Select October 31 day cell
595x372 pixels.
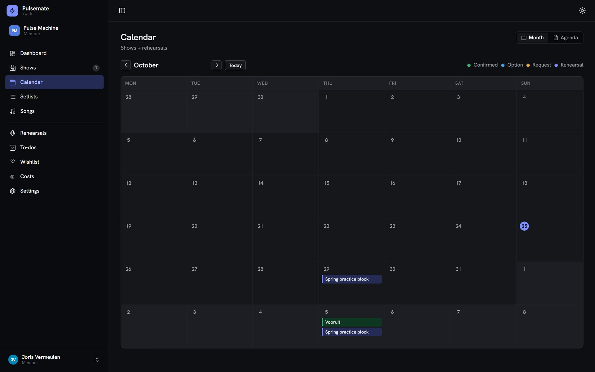484,283
